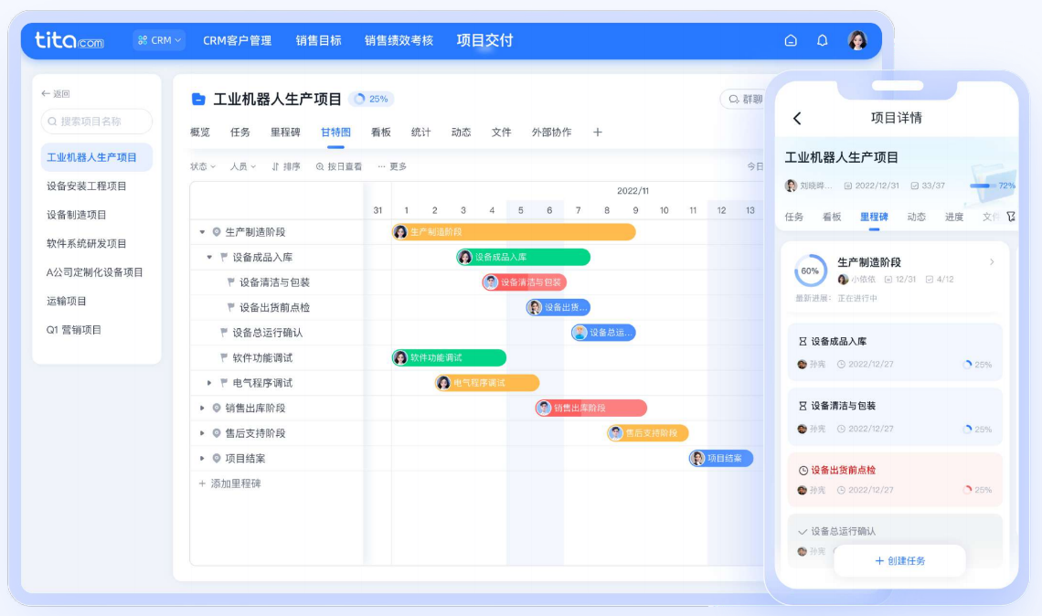The image size is (1042, 616).
Task: Open 销售绩效考核 in the top menu
Action: (399, 40)
